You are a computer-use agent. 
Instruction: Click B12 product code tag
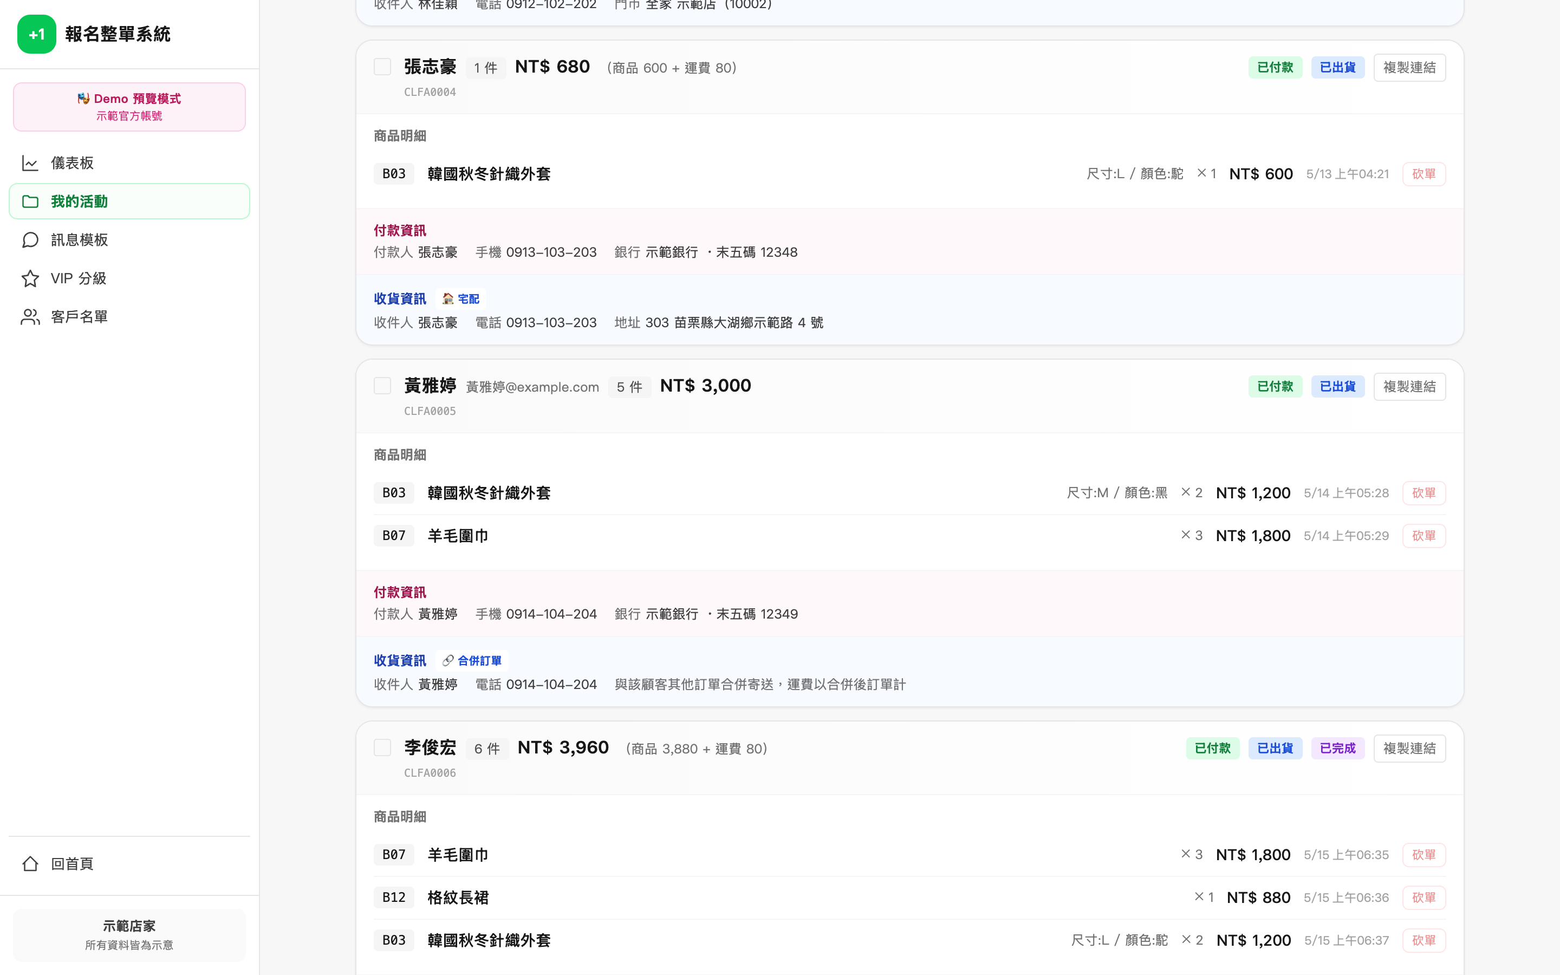coord(394,898)
